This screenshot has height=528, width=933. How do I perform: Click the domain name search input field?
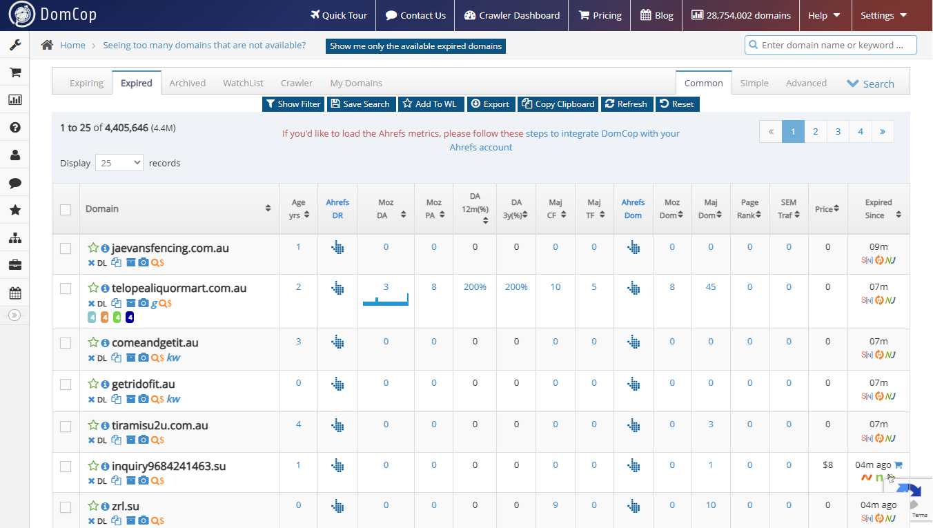(x=831, y=45)
